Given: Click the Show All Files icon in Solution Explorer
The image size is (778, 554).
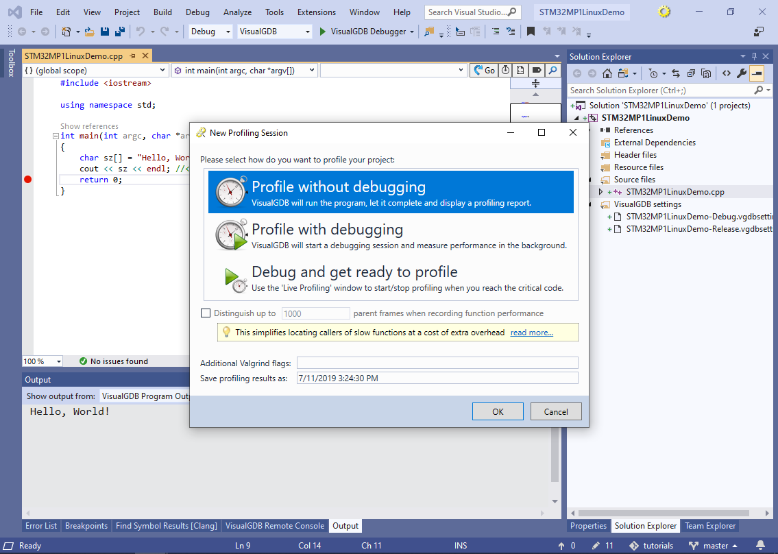Looking at the screenshot, I should [x=706, y=73].
